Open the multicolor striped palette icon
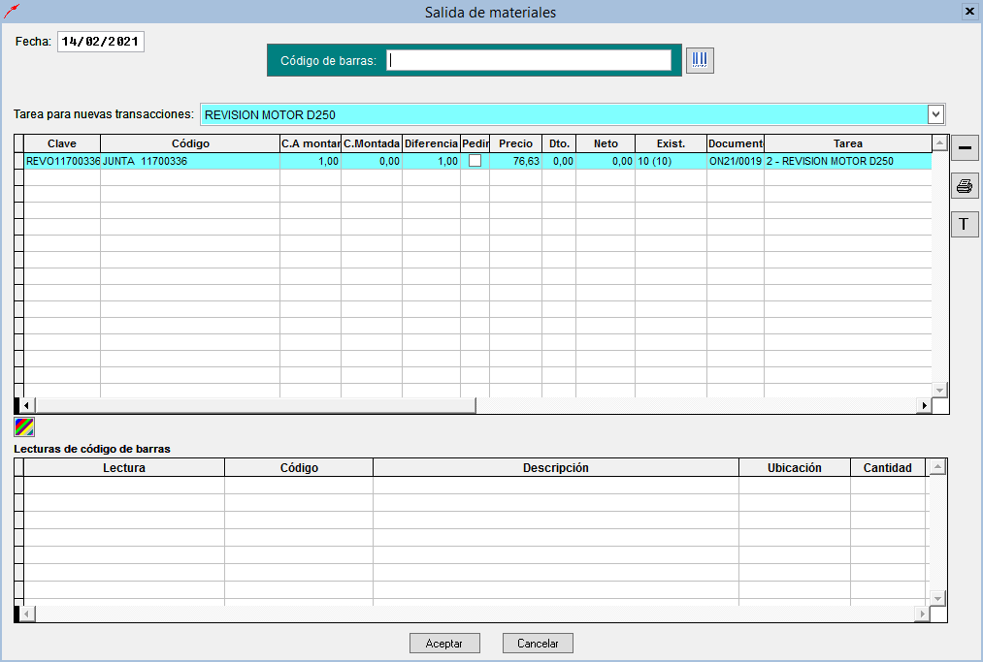Viewport: 983px width, 662px height. click(x=24, y=427)
